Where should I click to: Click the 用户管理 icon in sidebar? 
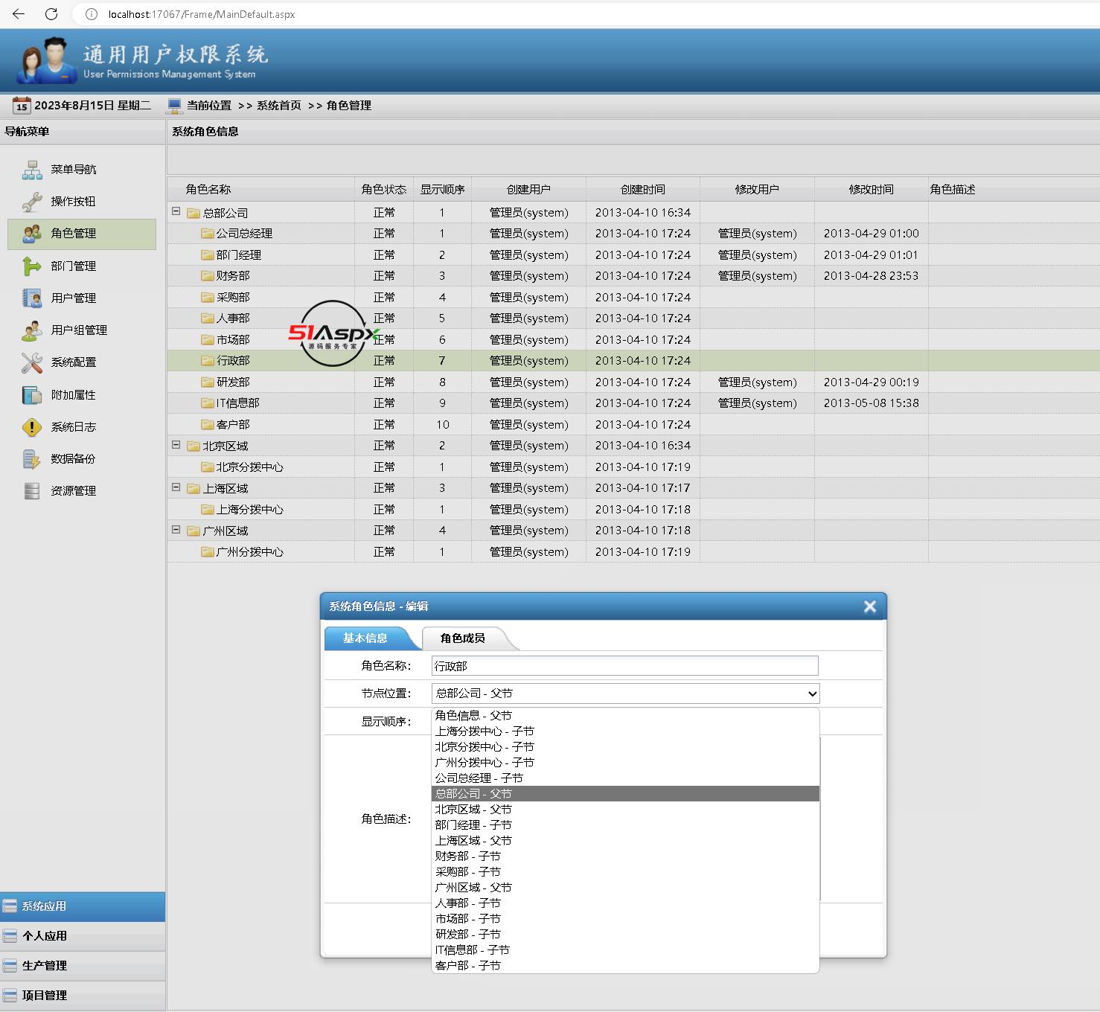pyautogui.click(x=32, y=298)
